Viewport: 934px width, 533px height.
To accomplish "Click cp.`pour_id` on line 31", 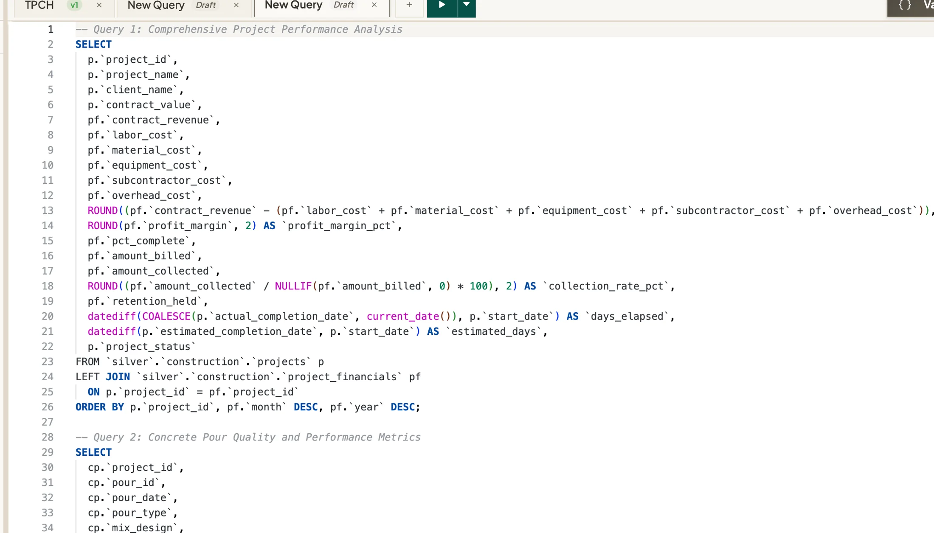I will click(x=127, y=483).
